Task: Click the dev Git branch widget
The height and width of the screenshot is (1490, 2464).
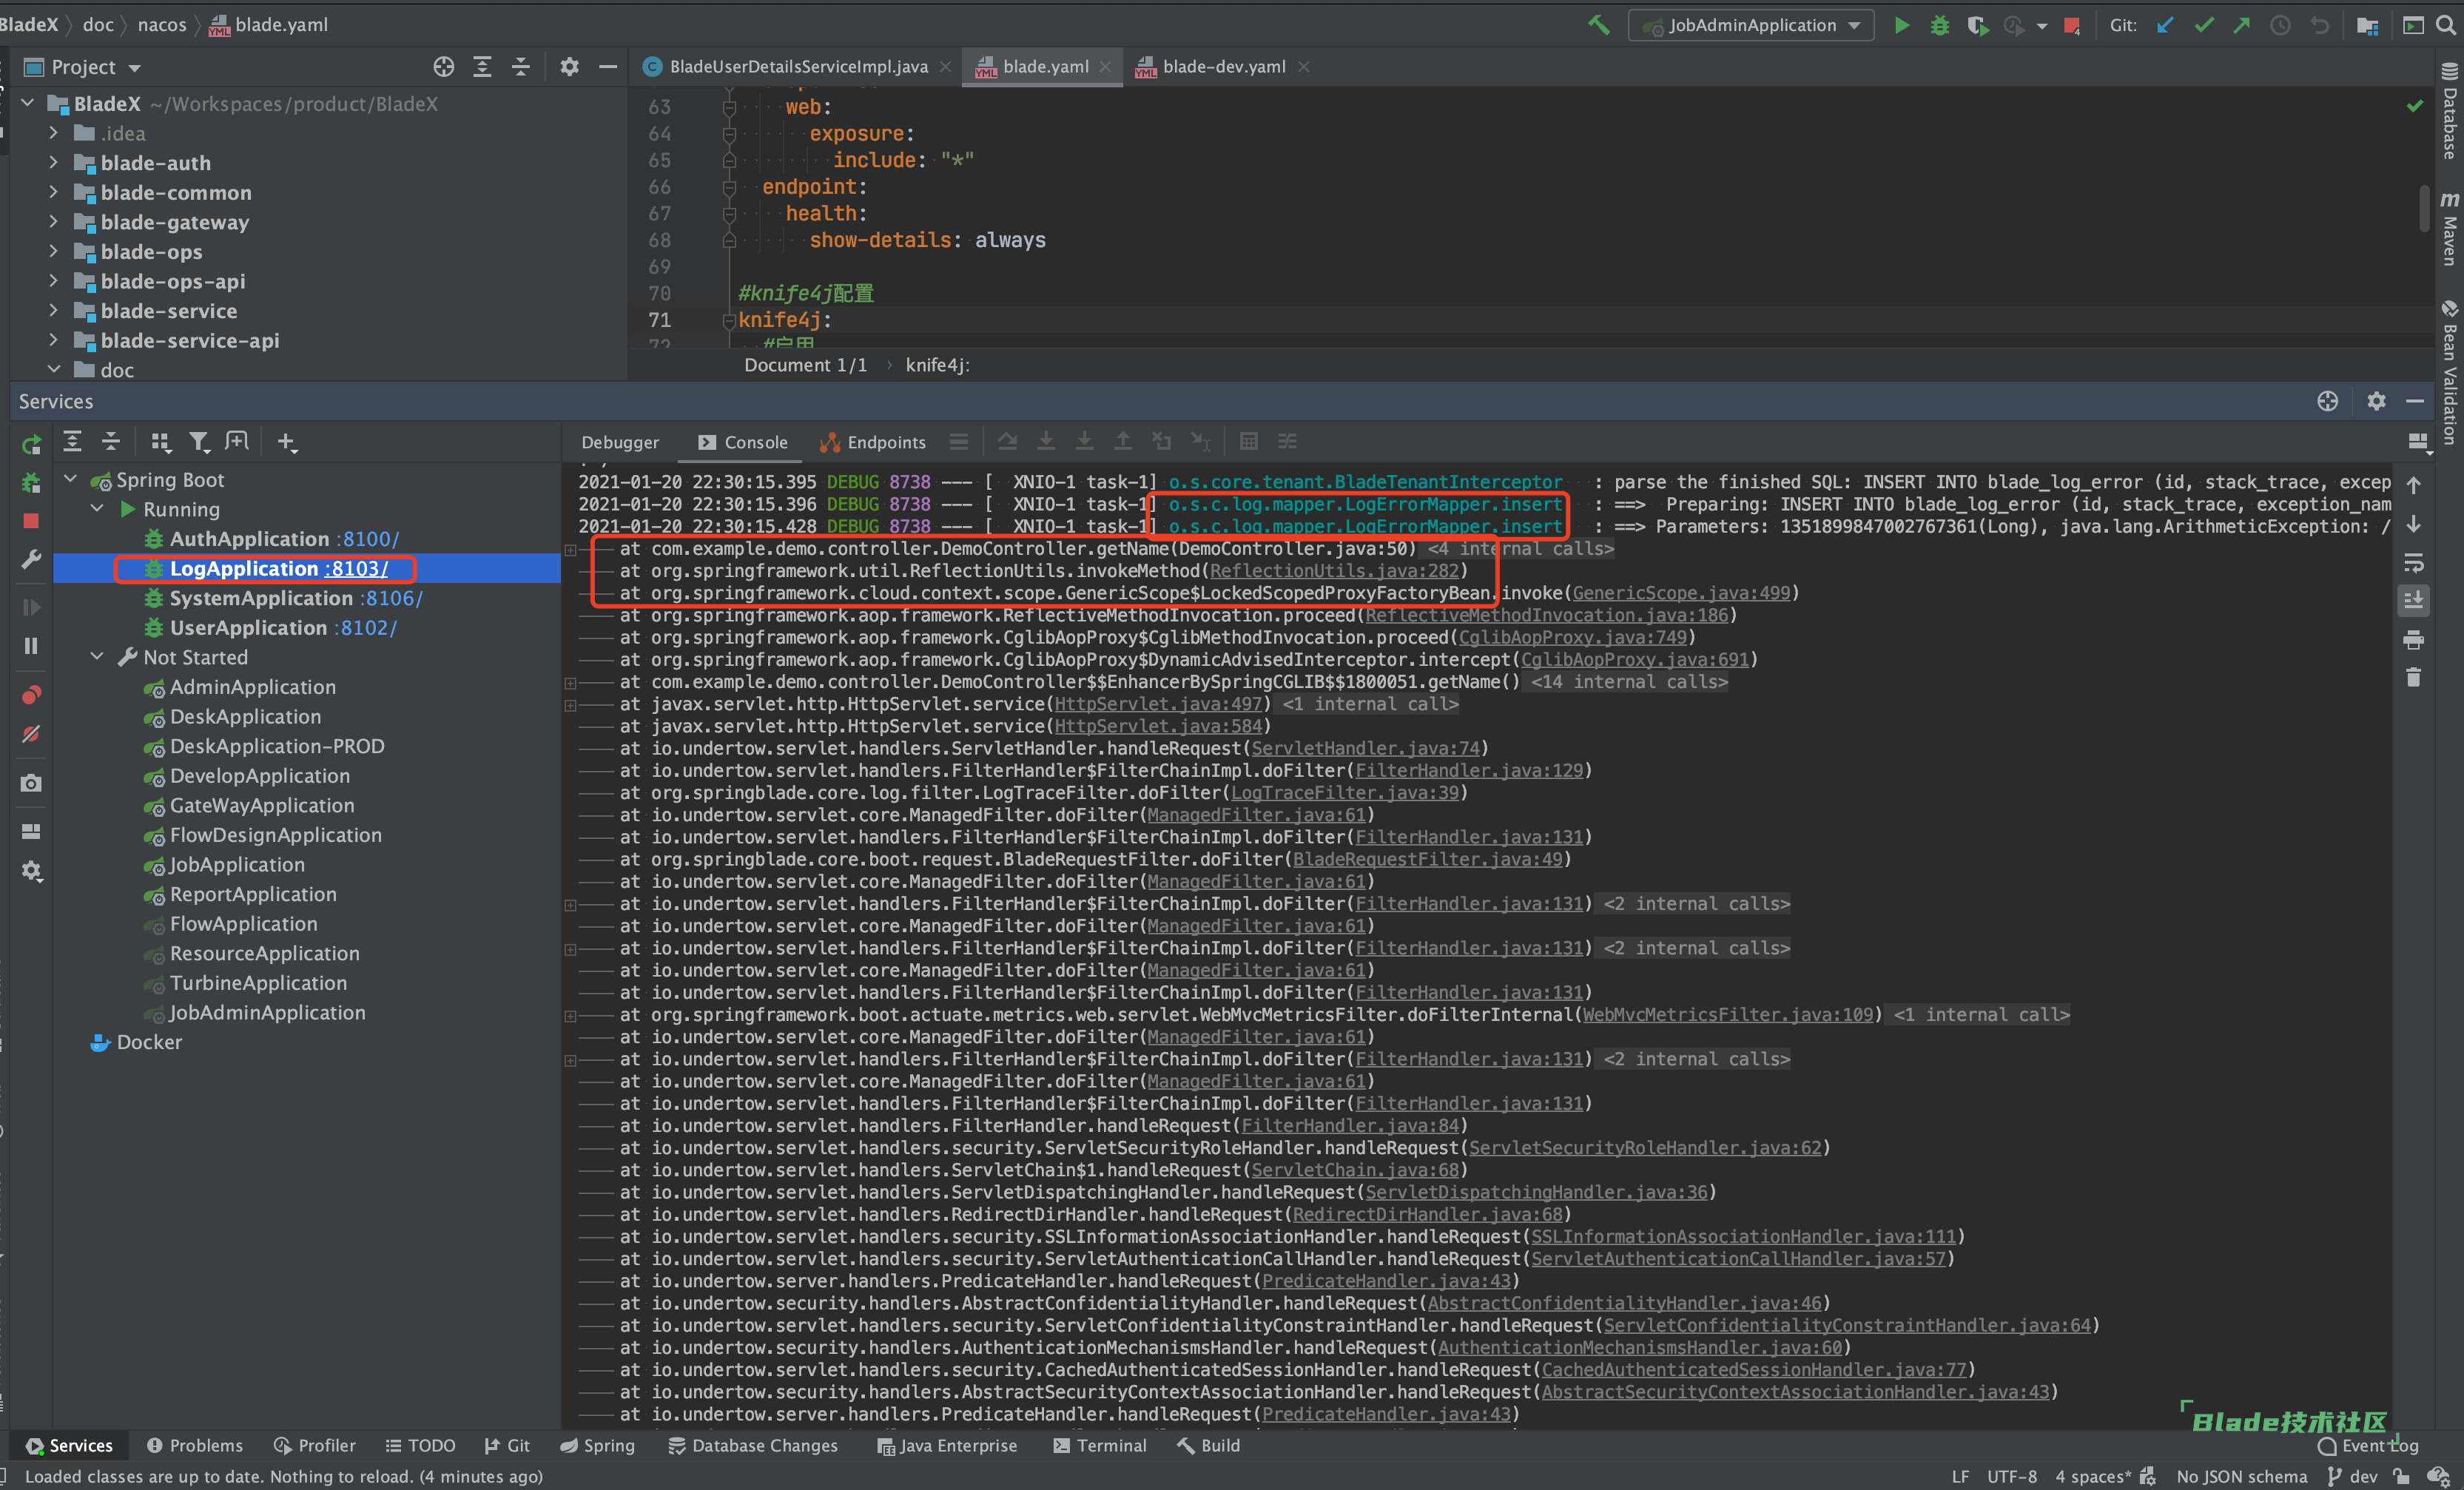Action: pos(2353,1476)
